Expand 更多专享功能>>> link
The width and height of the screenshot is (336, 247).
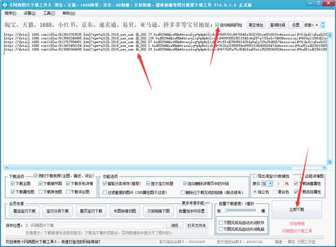click(196, 203)
